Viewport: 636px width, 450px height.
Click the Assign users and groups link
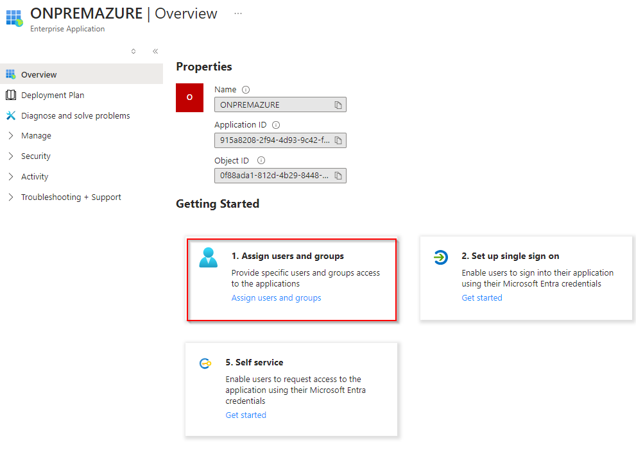(276, 297)
